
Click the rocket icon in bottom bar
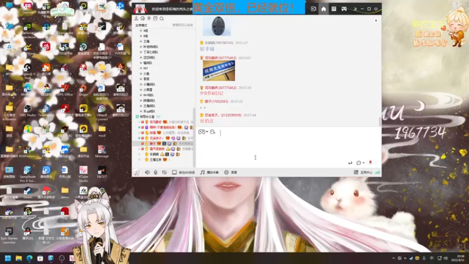tap(137, 172)
